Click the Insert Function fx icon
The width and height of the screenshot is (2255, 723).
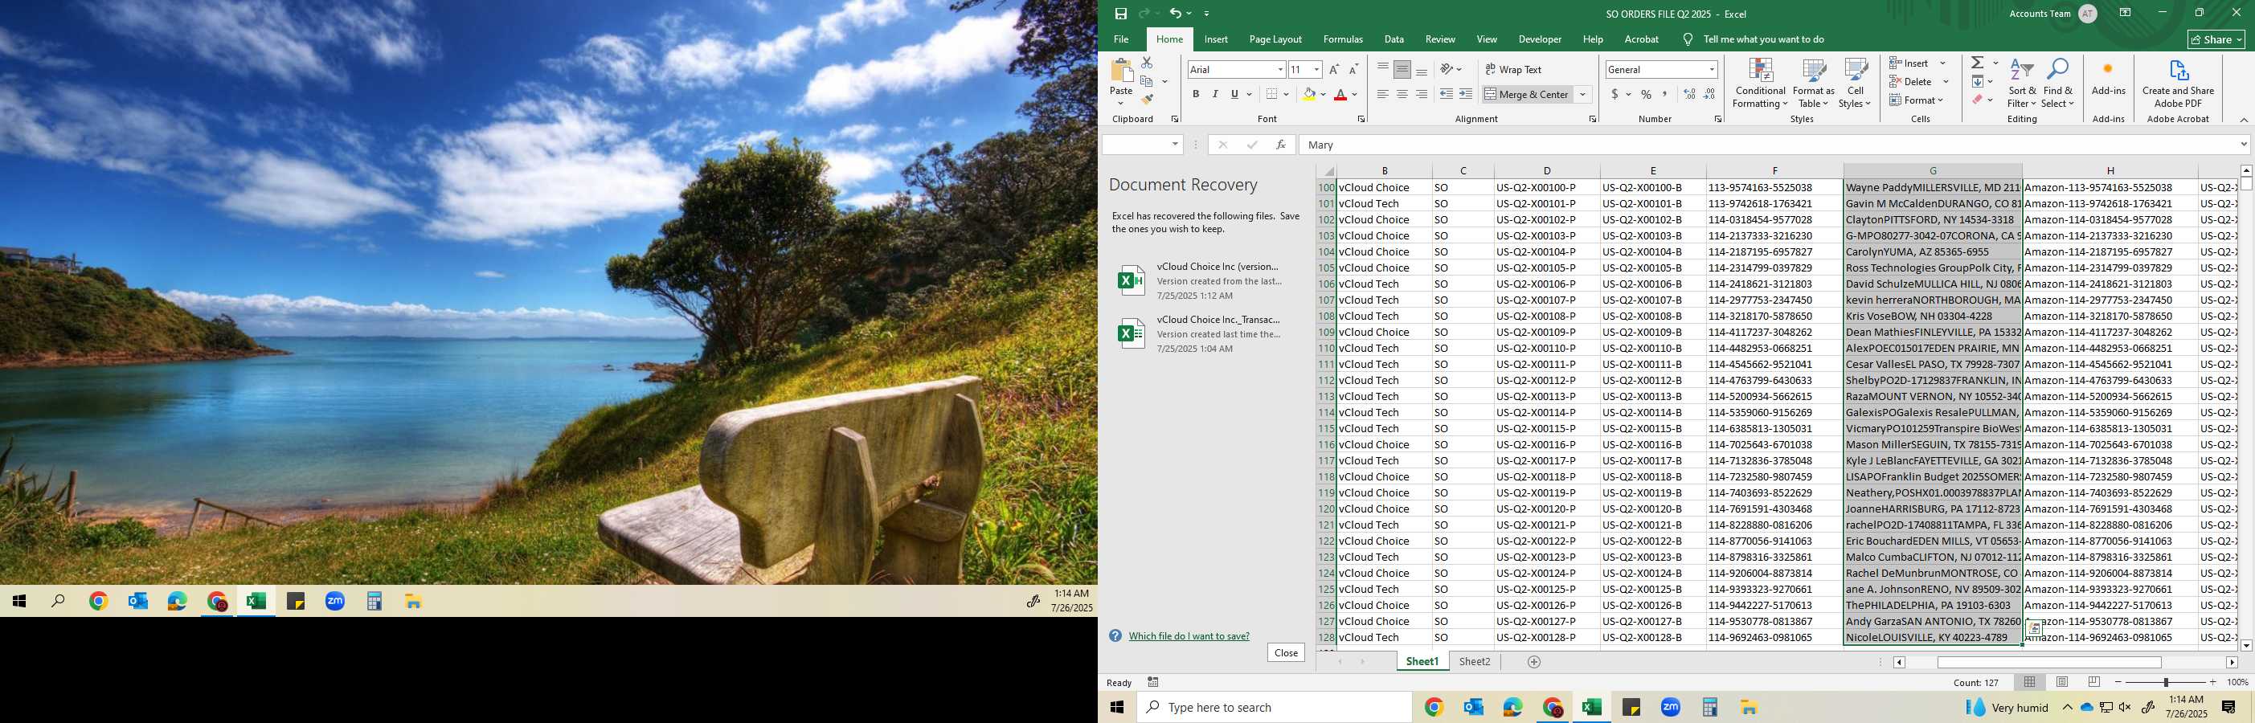pyautogui.click(x=1281, y=145)
